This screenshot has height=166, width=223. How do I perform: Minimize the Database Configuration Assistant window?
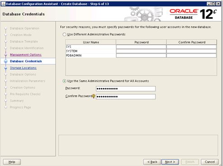(x=209, y=4)
